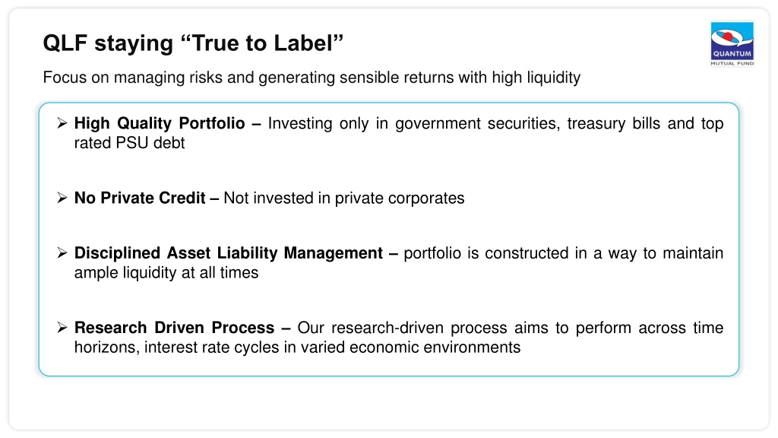The width and height of the screenshot is (778, 438).
Task: Click the No Private Credit heading
Action: coord(140,198)
